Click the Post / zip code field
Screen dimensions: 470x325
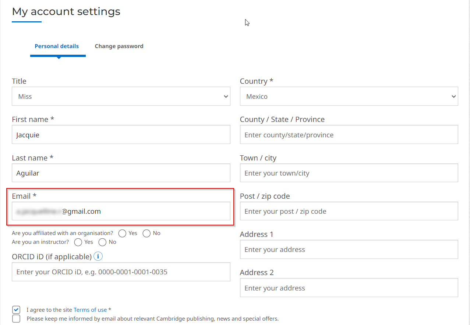[x=349, y=211]
